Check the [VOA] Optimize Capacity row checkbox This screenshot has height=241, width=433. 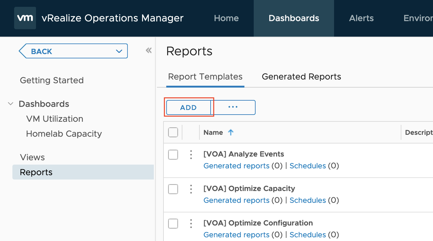[173, 189]
